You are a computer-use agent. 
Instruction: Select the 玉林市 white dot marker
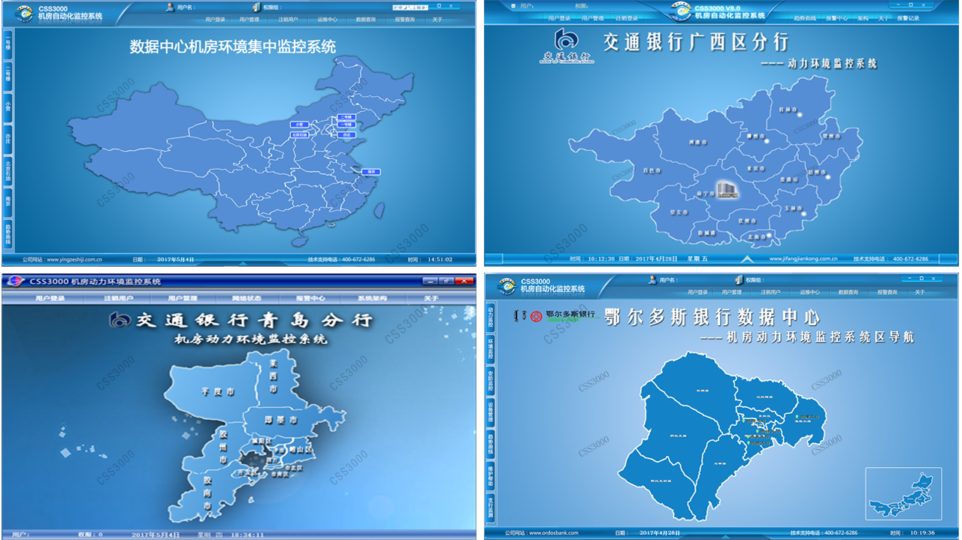[x=803, y=214]
